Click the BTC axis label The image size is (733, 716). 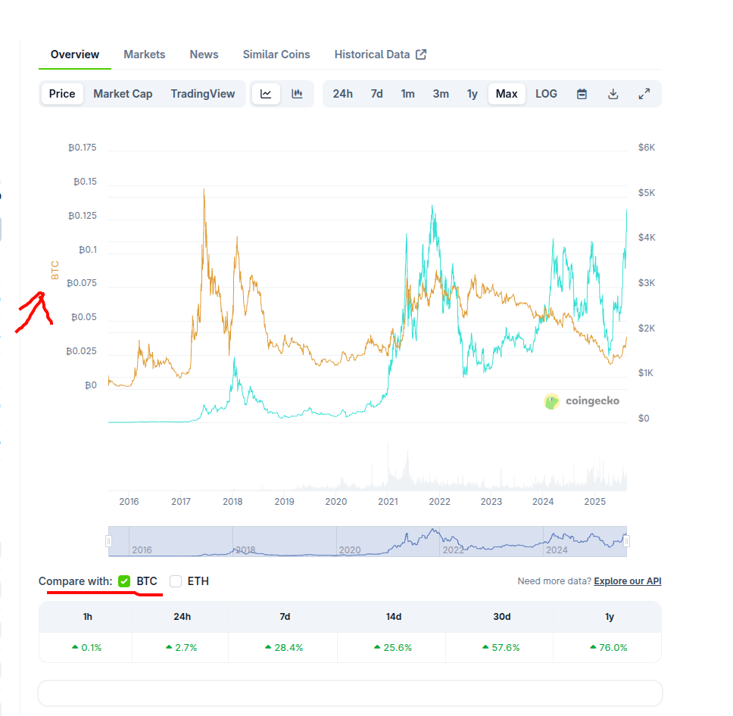pyautogui.click(x=55, y=270)
